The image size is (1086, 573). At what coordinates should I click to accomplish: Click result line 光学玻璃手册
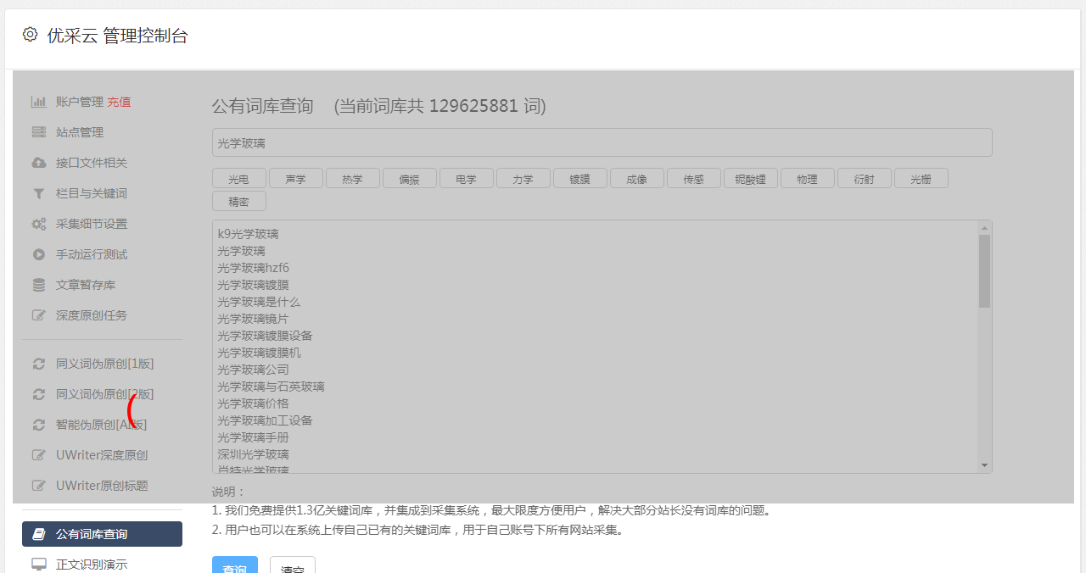[253, 437]
